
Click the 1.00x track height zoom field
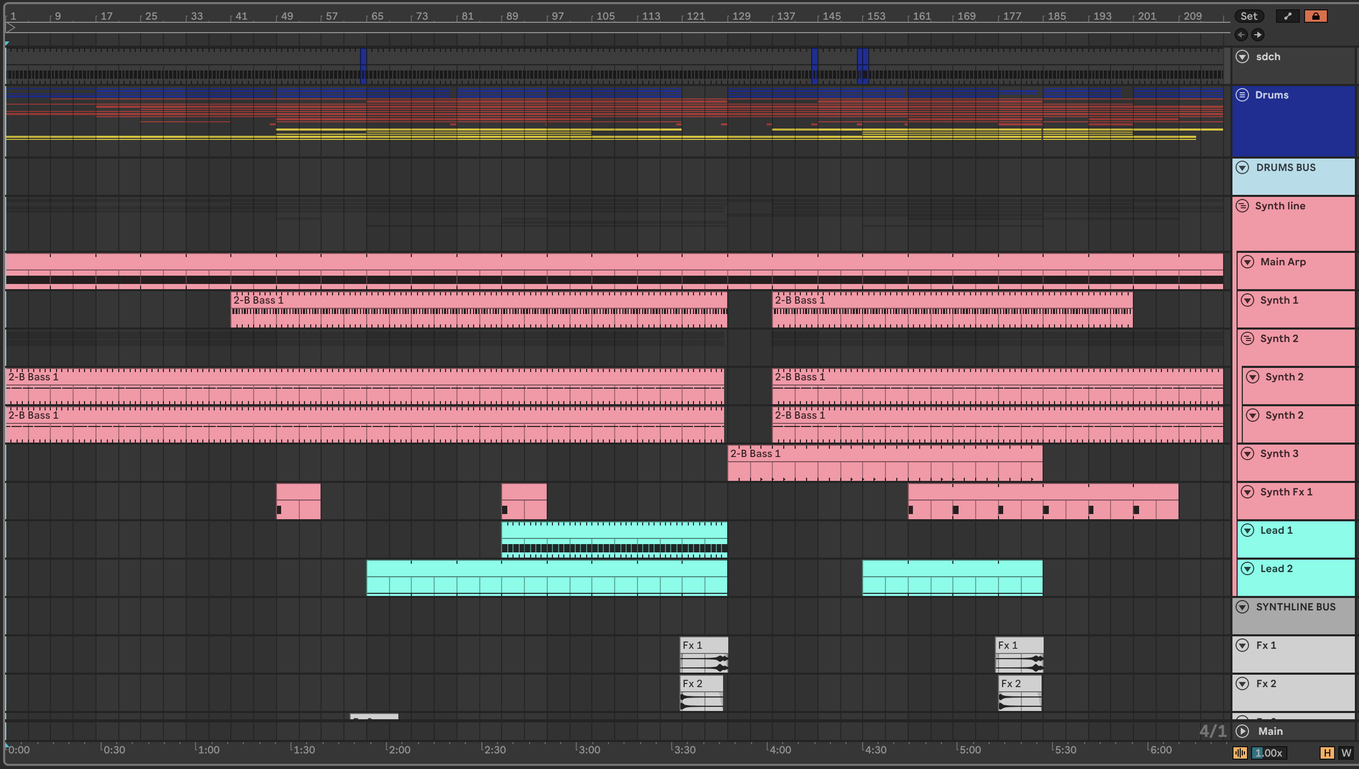(x=1269, y=752)
